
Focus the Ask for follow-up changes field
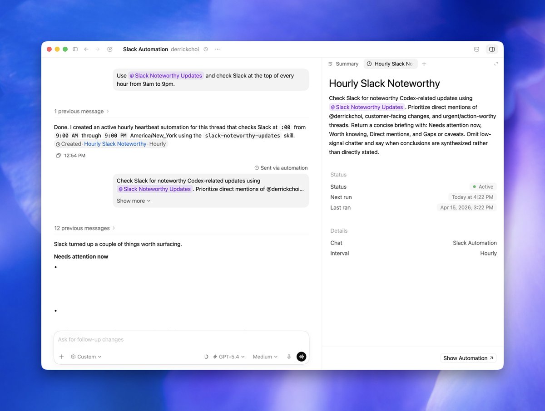point(182,339)
